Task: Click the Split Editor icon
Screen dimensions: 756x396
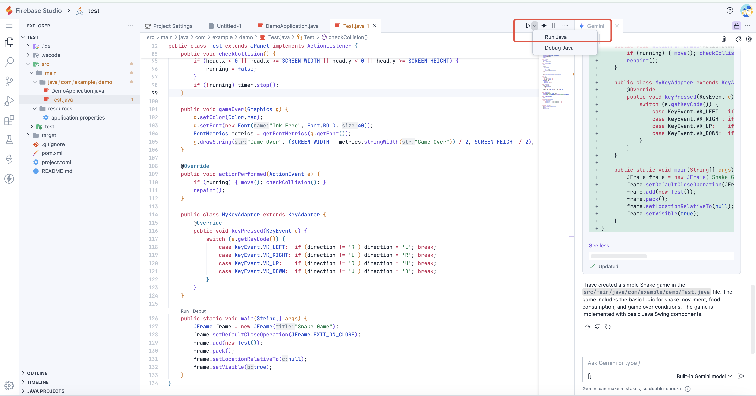Action: pyautogui.click(x=554, y=26)
